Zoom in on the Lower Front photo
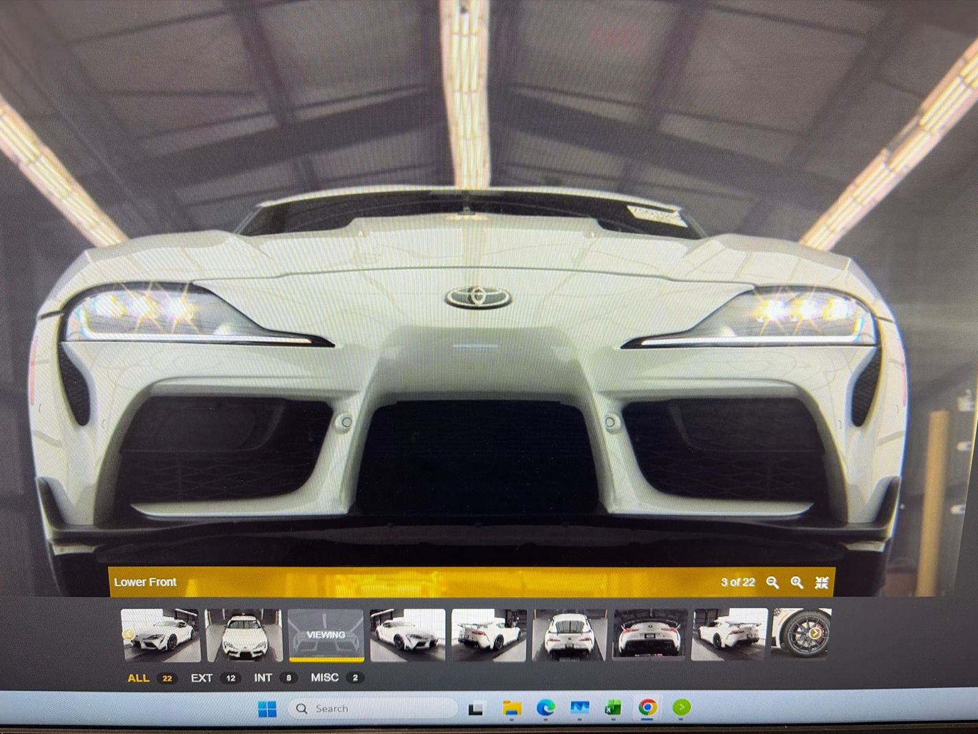The width and height of the screenshot is (978, 734). point(796,583)
